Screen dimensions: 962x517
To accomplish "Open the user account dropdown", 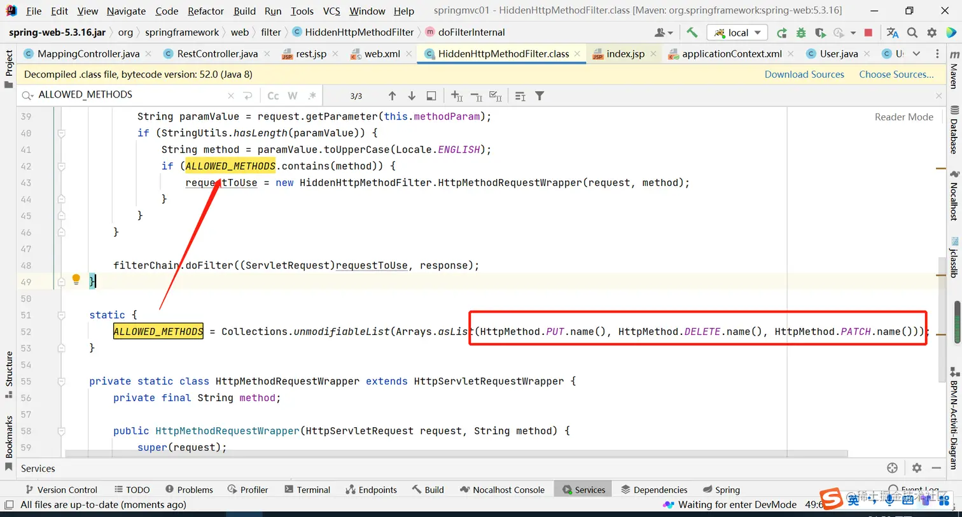I will pos(664,32).
